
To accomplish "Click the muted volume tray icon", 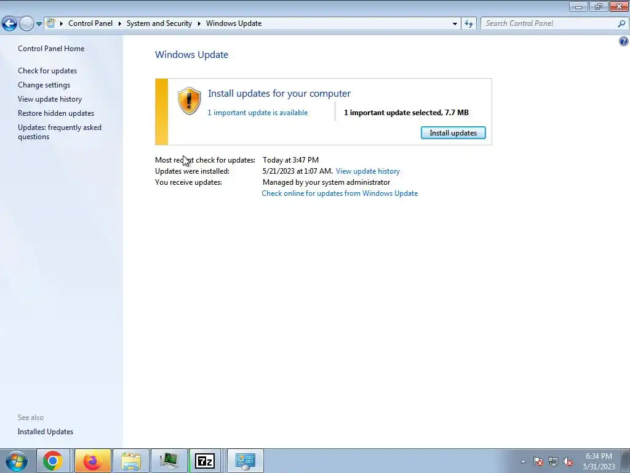I will (568, 461).
